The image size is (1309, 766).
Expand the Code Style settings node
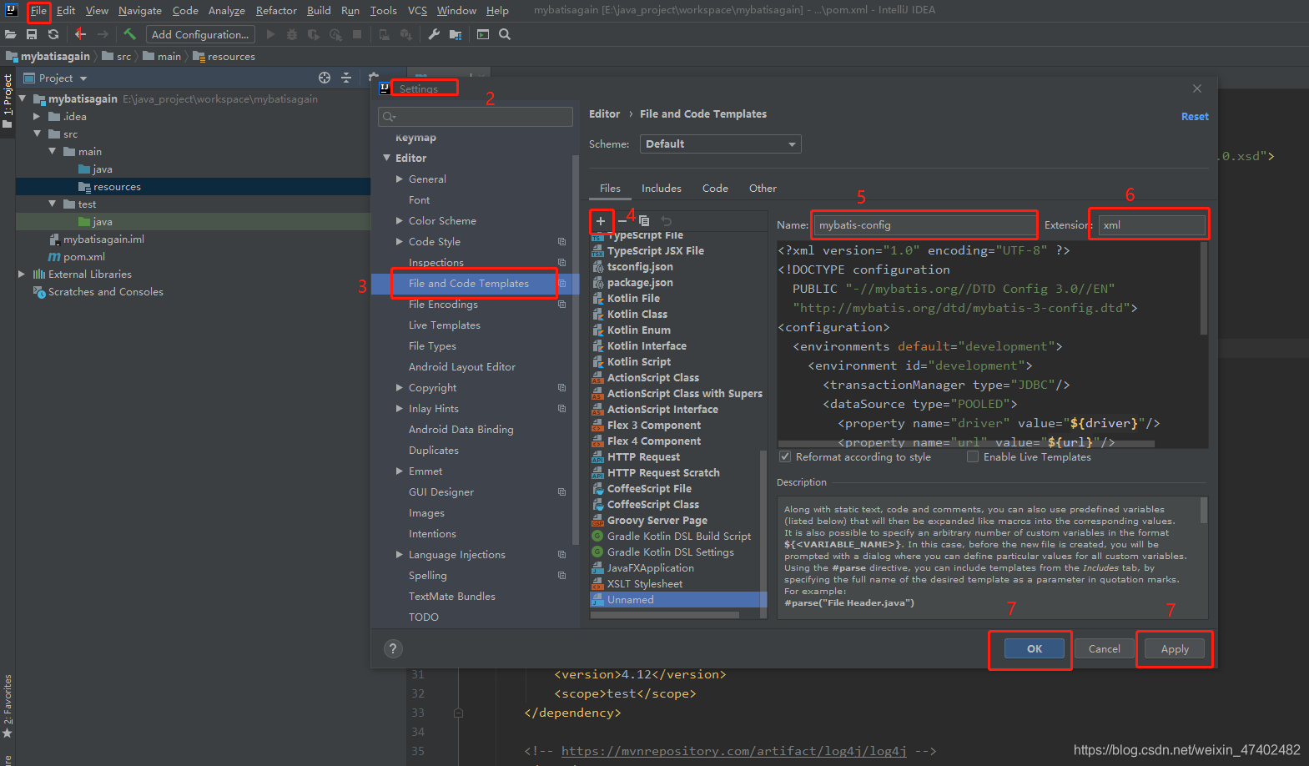tap(400, 241)
